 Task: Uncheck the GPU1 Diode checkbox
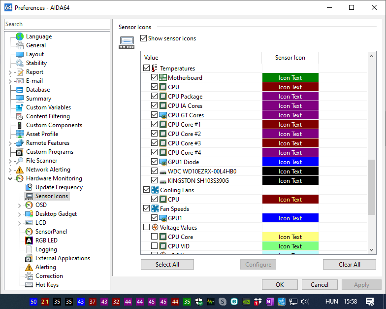pos(155,162)
